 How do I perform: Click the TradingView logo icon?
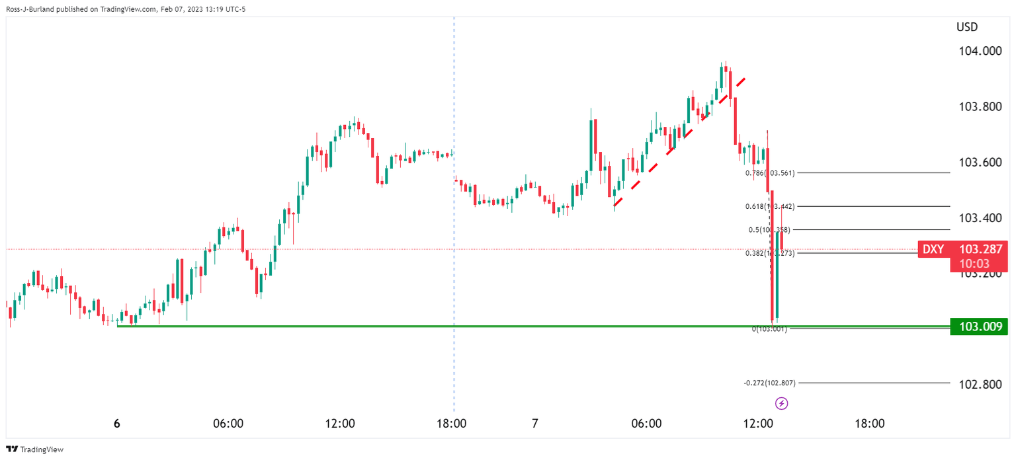[12, 449]
